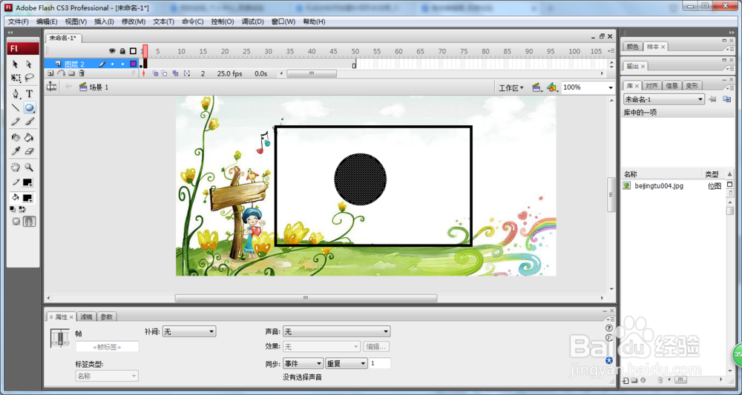The height and width of the screenshot is (395, 742).
Task: Insert a new layer
Action: (x=50, y=73)
